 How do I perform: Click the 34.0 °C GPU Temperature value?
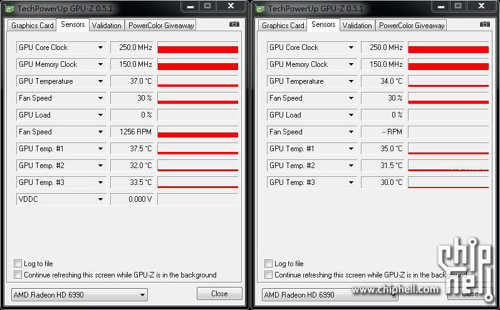383,81
